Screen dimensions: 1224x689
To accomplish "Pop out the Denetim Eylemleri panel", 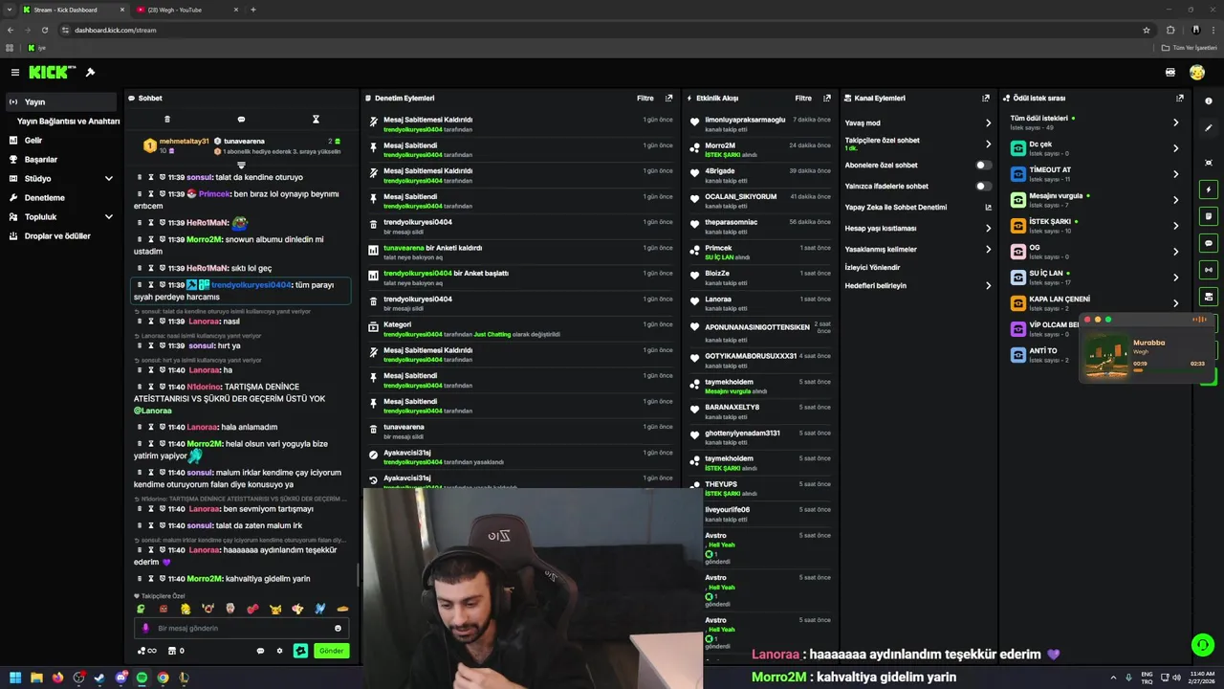I will point(668,98).
